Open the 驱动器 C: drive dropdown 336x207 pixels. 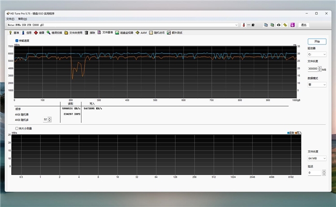pos(317,54)
